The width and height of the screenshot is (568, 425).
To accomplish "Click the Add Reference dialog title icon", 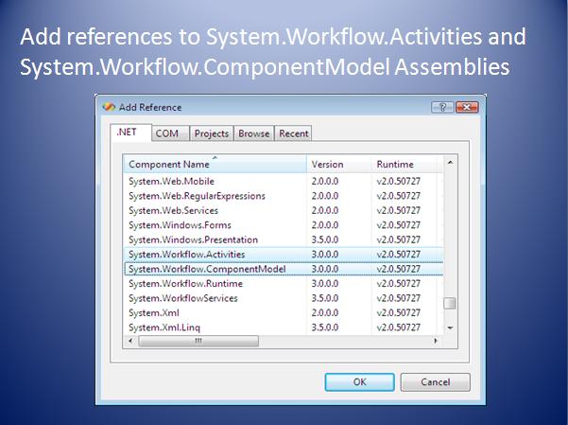I will (x=109, y=107).
